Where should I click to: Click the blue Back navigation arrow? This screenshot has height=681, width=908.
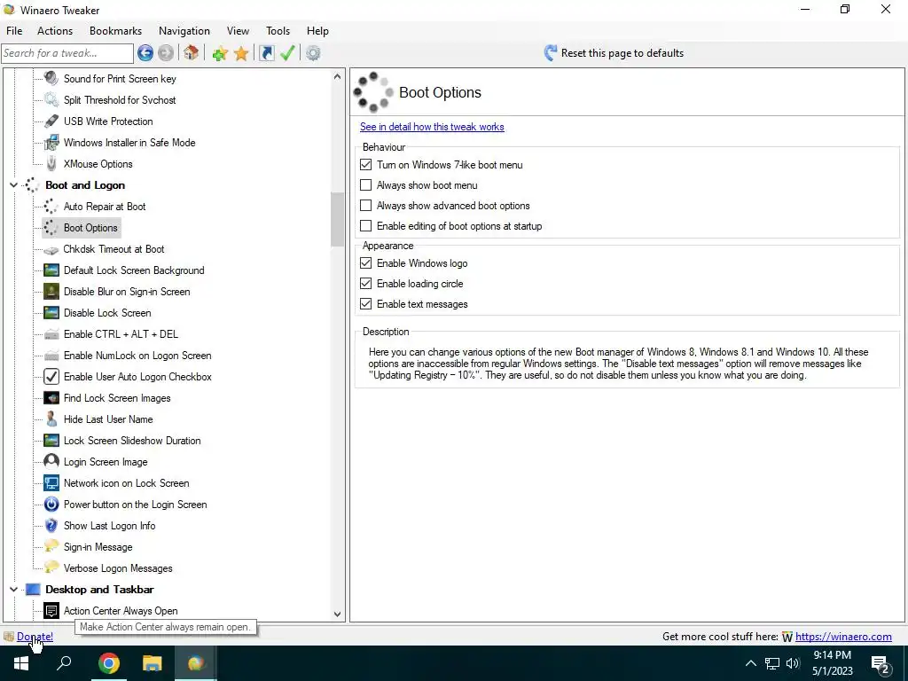point(145,53)
